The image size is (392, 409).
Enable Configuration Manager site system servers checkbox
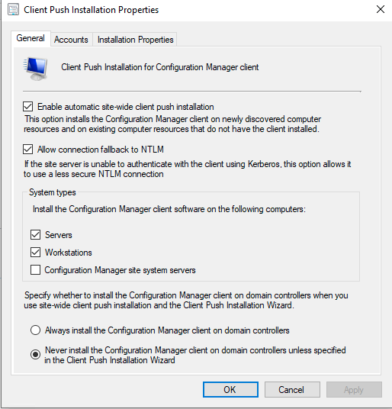(x=35, y=270)
